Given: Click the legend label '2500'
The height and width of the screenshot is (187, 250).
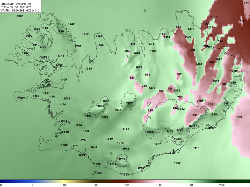Looking at the screenshot, I should pos(221,185).
